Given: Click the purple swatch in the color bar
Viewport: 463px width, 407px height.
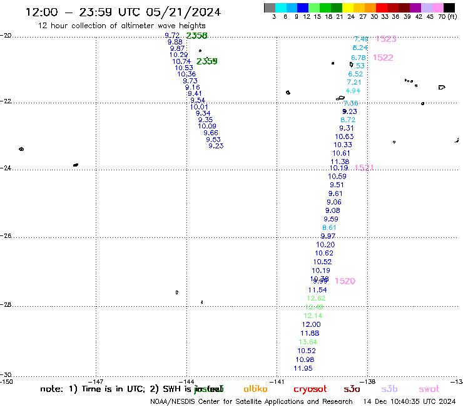Looking at the screenshot, I should pos(415,8).
